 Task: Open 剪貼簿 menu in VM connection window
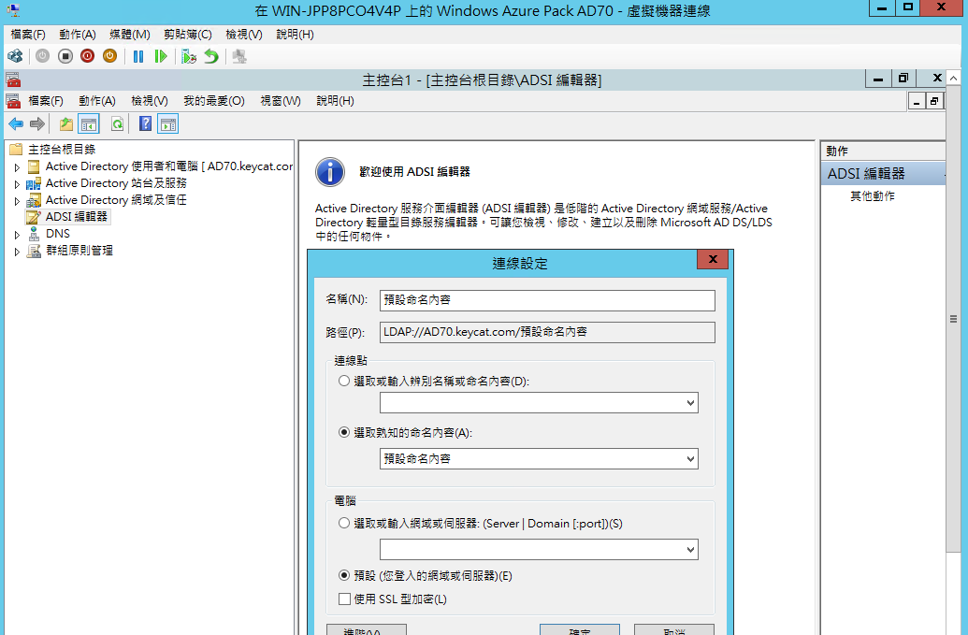point(188,35)
